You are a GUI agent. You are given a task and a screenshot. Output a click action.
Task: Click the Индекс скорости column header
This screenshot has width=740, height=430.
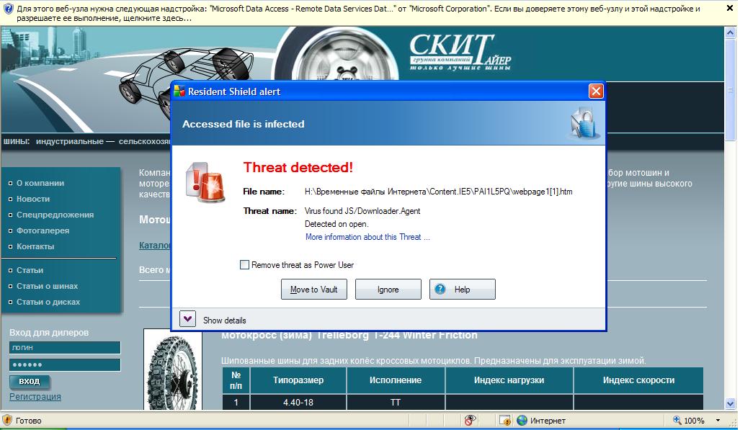point(638,380)
